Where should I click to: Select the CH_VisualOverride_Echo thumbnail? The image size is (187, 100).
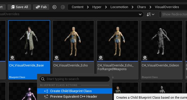pos(73,41)
